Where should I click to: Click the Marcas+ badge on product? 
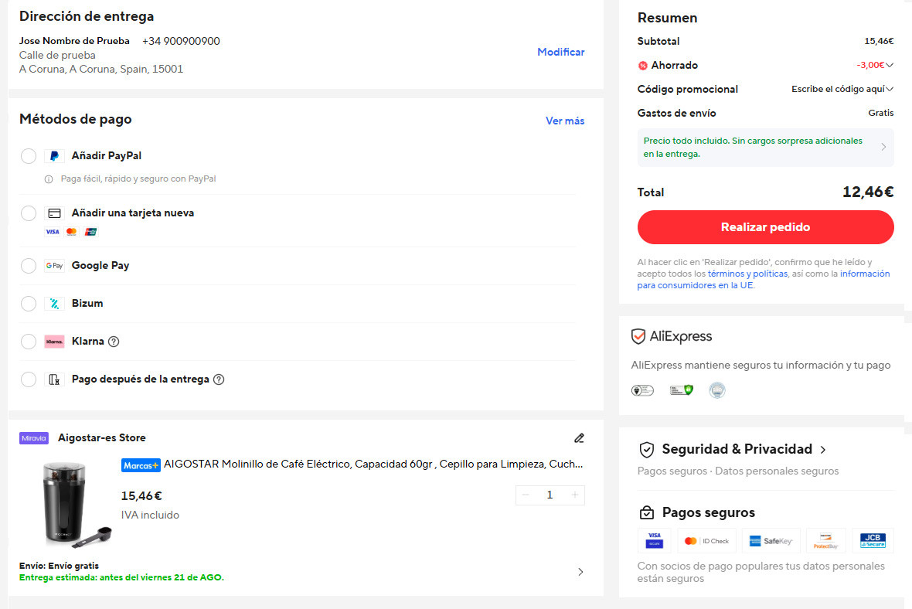pyautogui.click(x=141, y=465)
